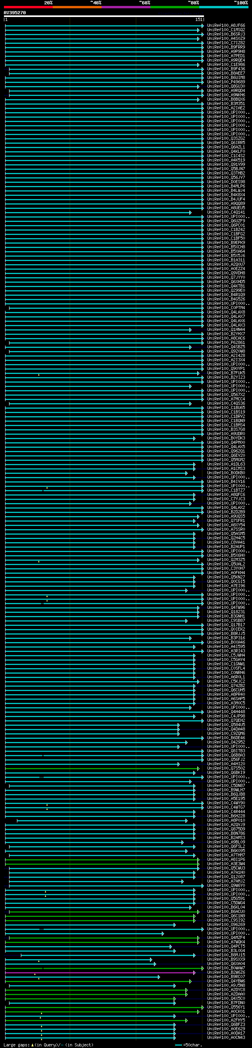
Task: Select the query label AV395270
Action: (15, 13)
